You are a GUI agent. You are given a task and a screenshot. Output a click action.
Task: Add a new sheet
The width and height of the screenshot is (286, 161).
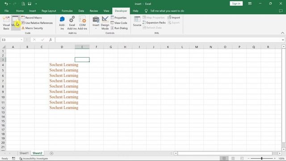(51, 153)
